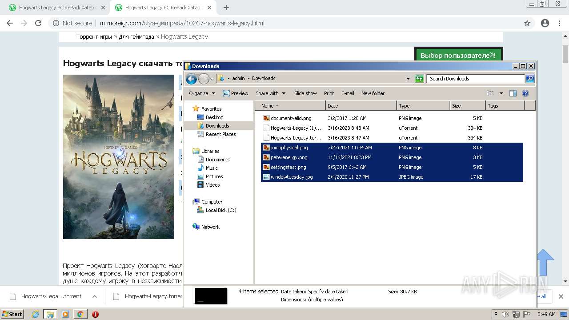Open the Organize menu

point(202,93)
